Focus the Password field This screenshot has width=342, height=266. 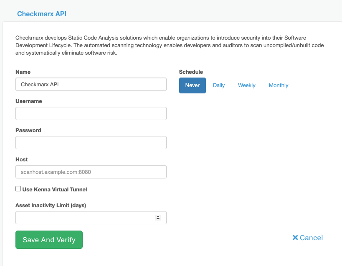[x=91, y=142]
